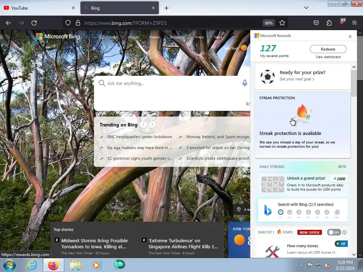Open the media player taskbar icon
The width and height of the screenshot is (363, 272).
(x=97, y=265)
